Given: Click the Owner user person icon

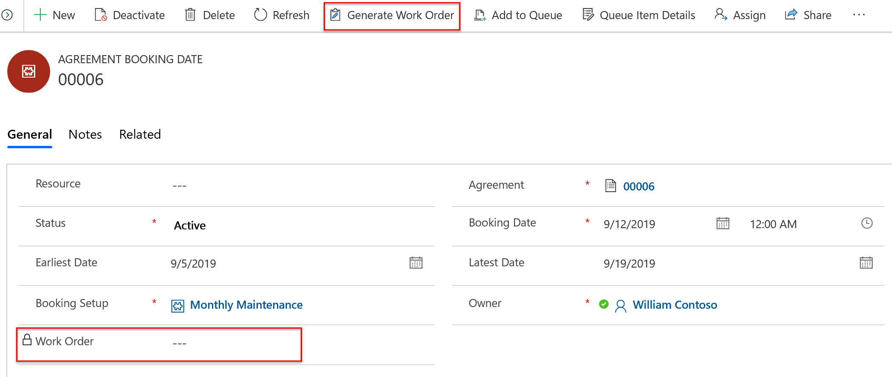Looking at the screenshot, I should click(621, 306).
